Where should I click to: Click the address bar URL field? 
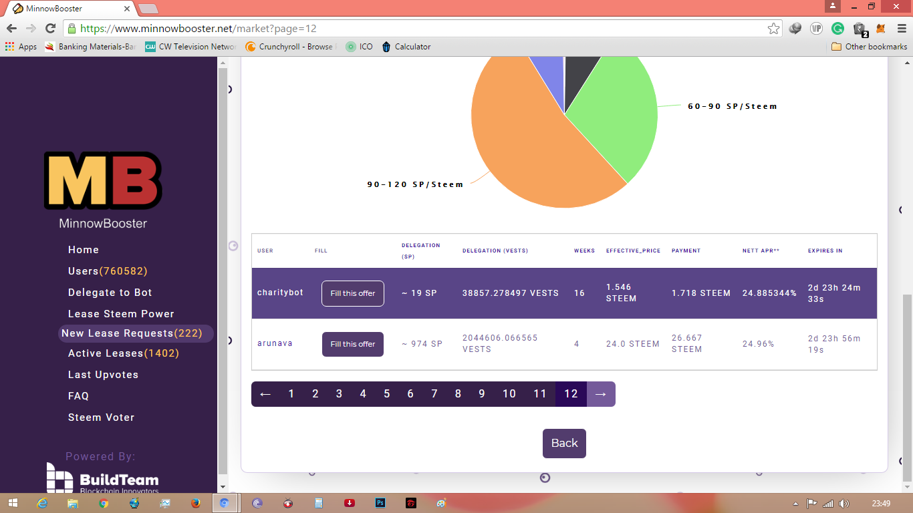(x=421, y=29)
